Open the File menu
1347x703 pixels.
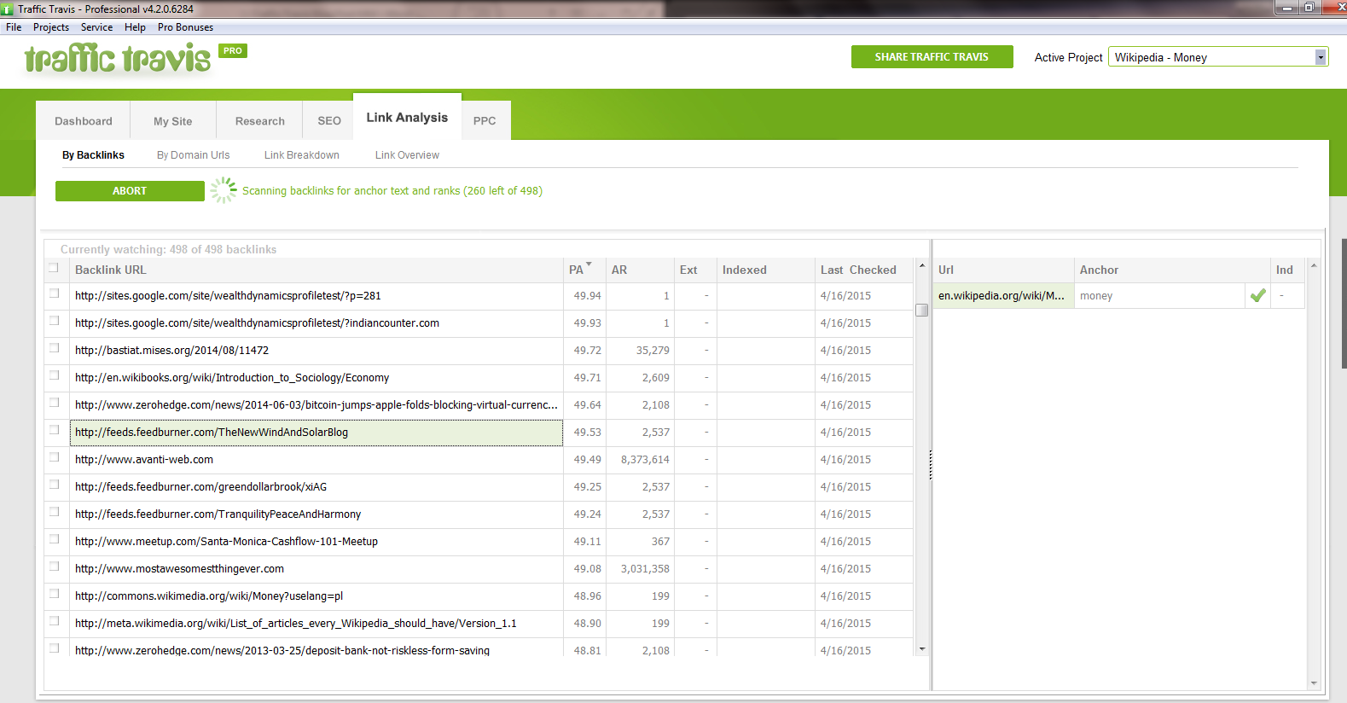(x=14, y=27)
